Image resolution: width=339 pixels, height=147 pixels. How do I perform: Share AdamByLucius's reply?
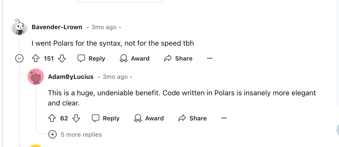(192, 118)
